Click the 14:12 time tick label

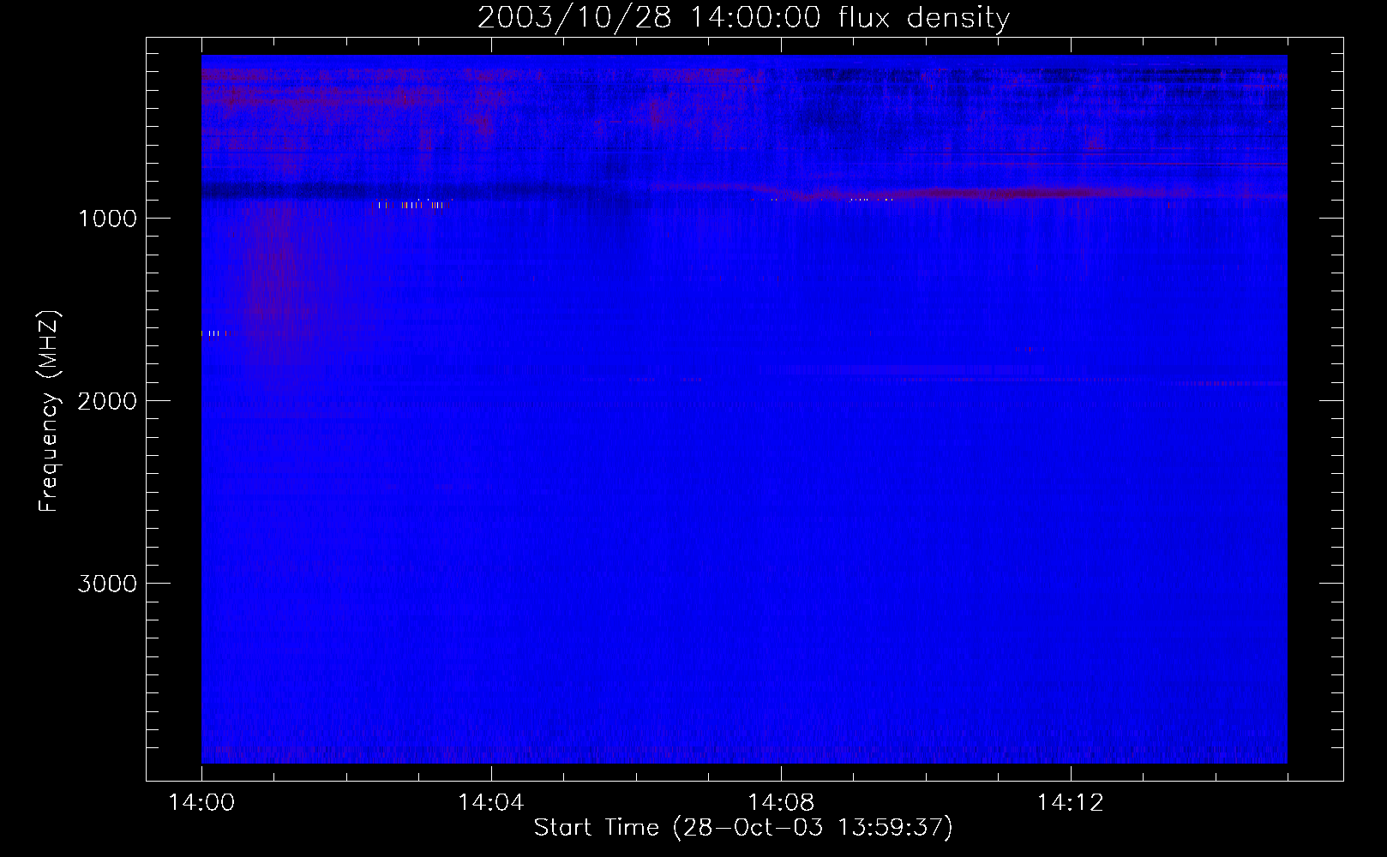(x=1071, y=803)
